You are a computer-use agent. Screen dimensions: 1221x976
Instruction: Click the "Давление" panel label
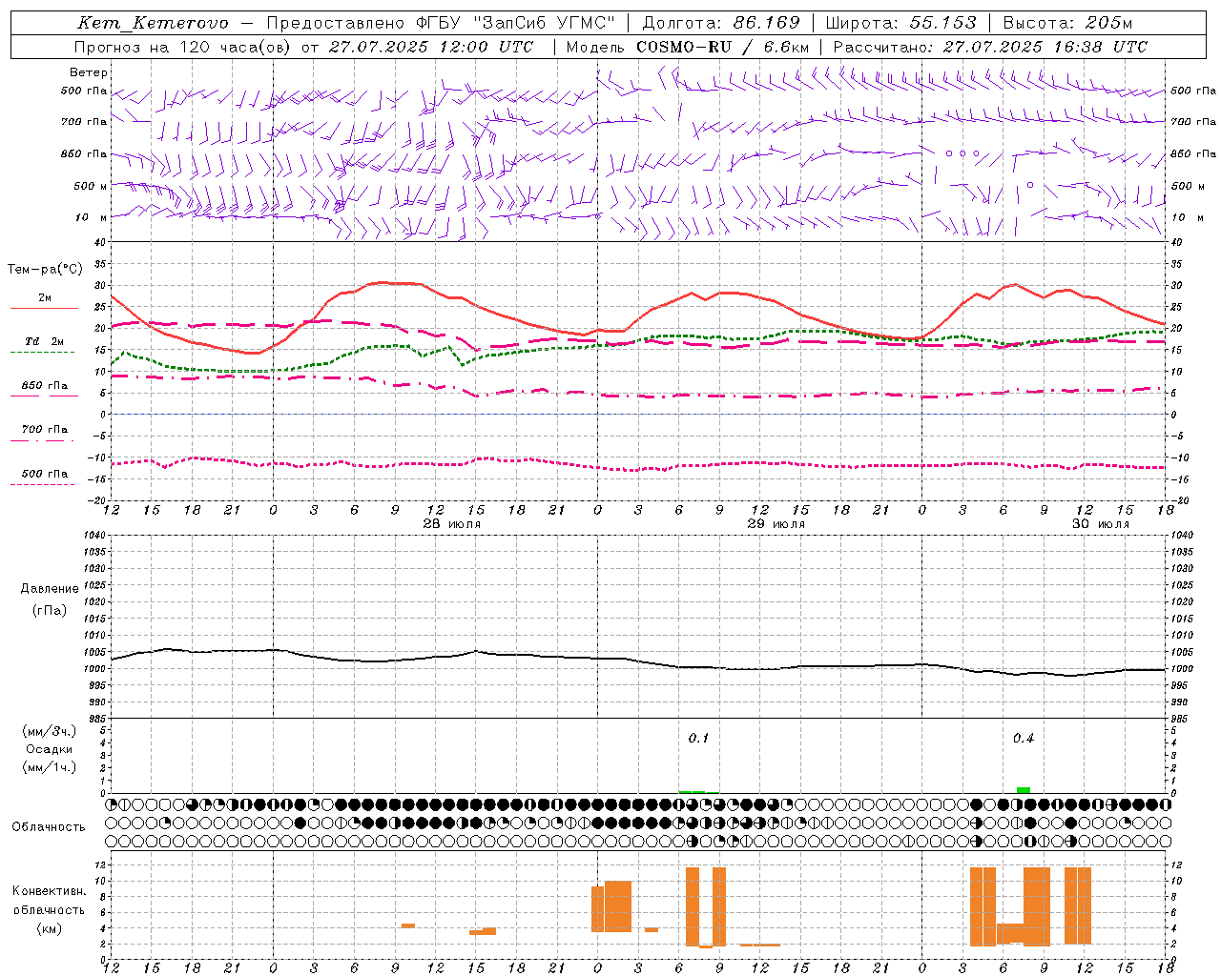(50, 589)
